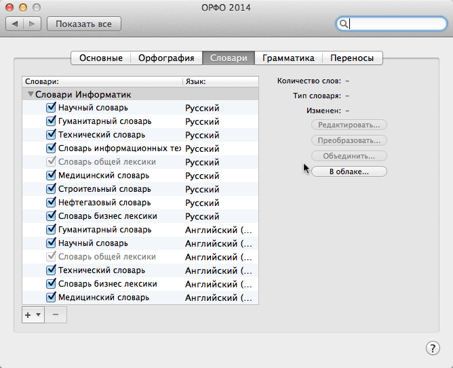This screenshot has height=368, width=453.
Task: Select Нефтегазовый словарь row text
Action: pos(104,203)
